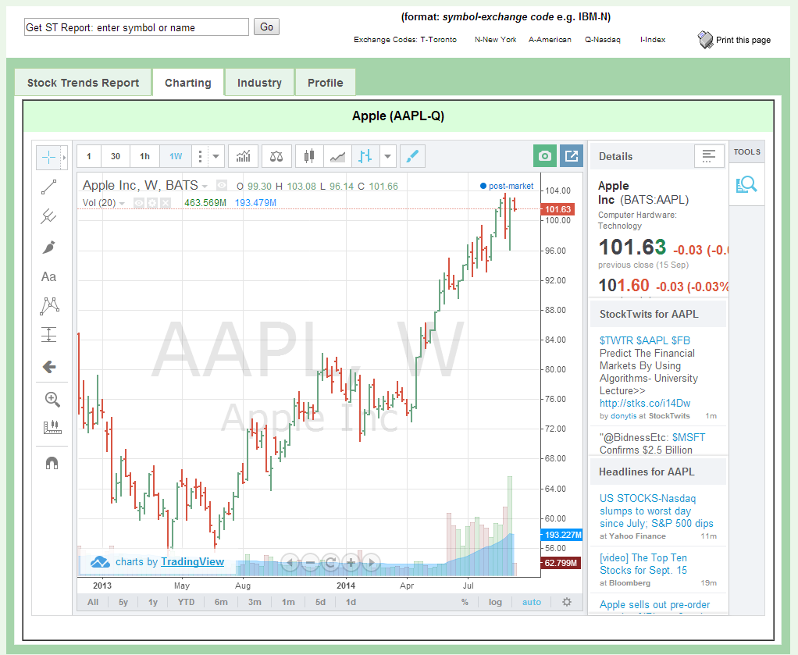Expand the cursor tool flyout arrow
This screenshot has width=798, height=655.
(x=64, y=157)
